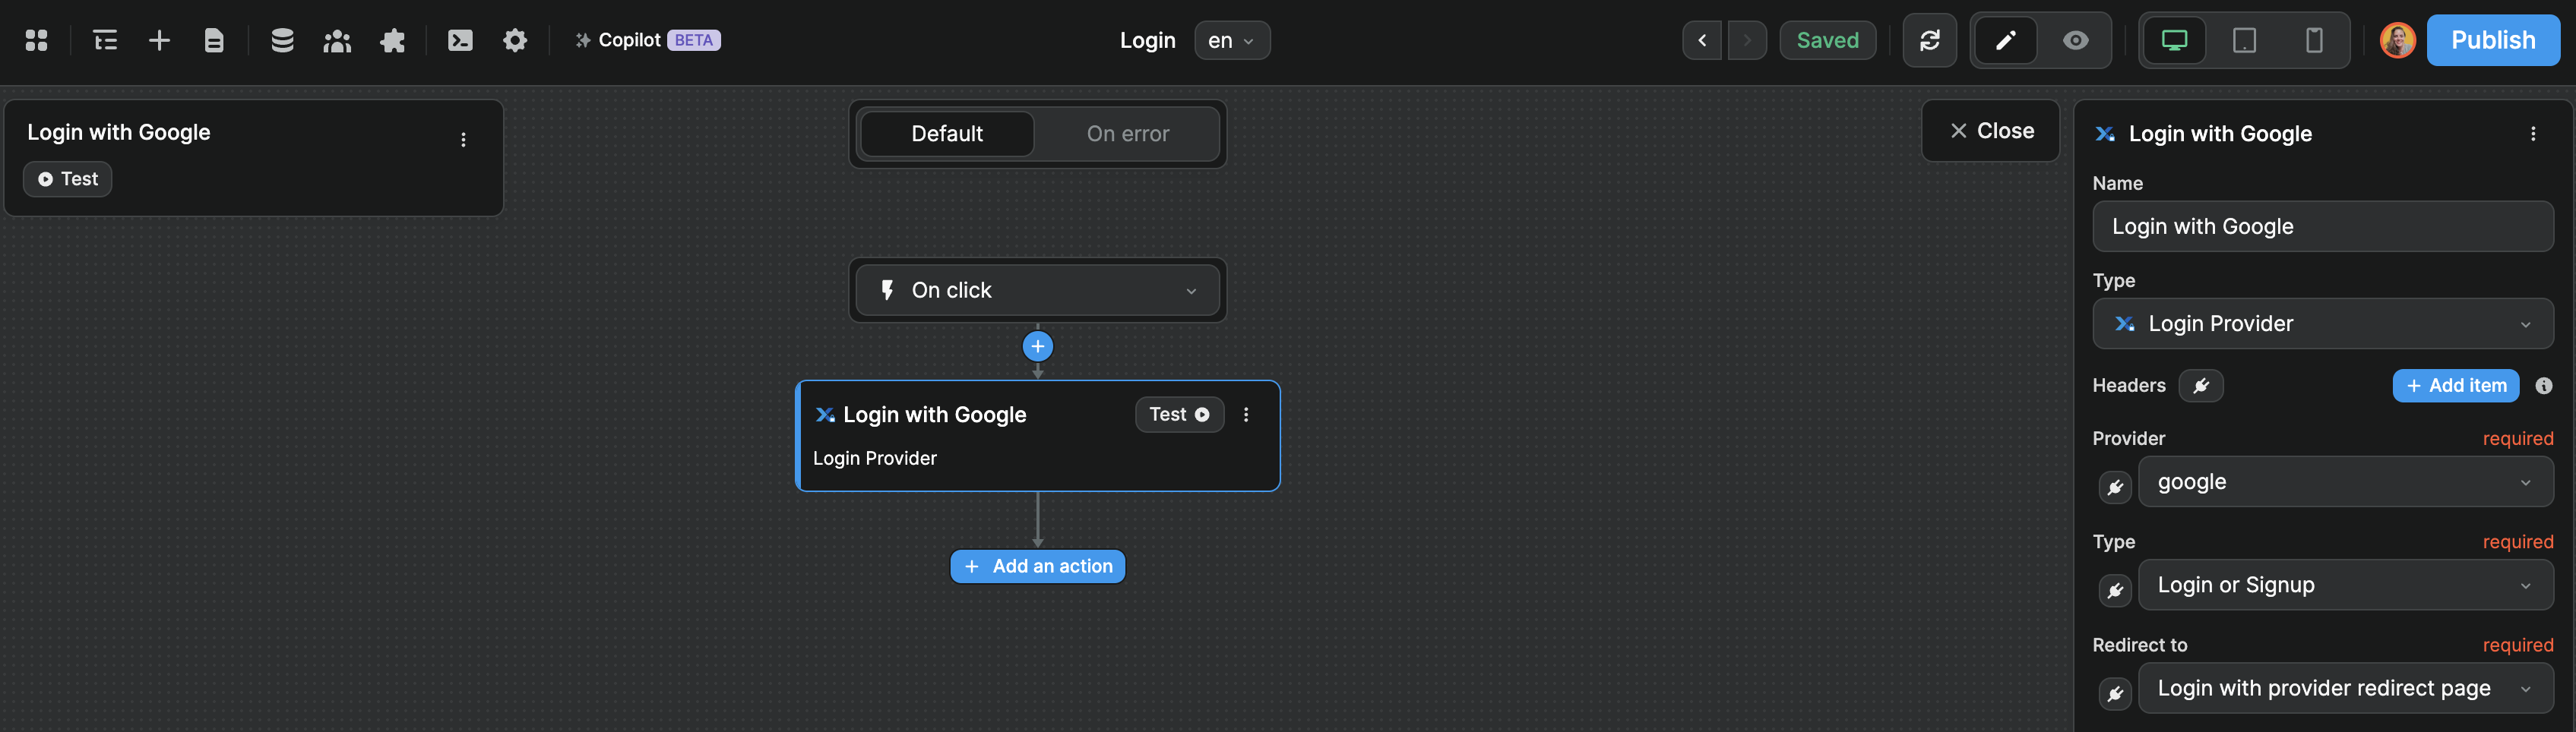Click the sync refresh icon

(x=1930, y=40)
